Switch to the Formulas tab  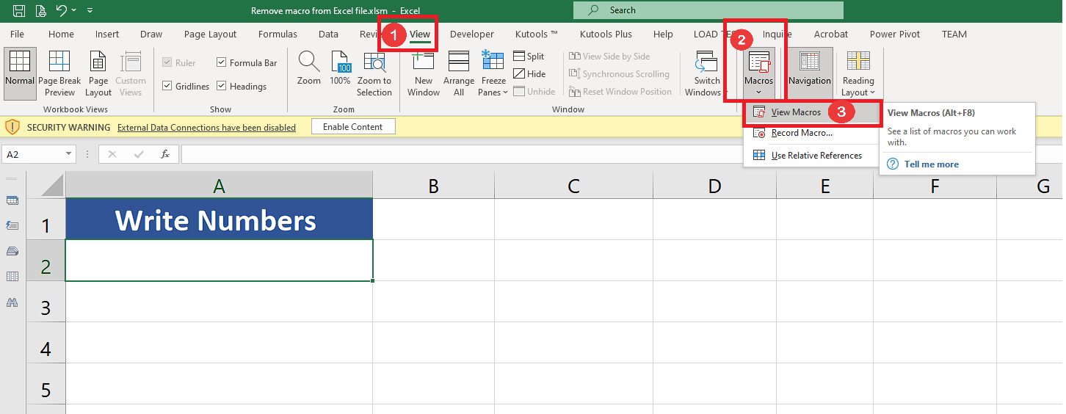pos(278,34)
